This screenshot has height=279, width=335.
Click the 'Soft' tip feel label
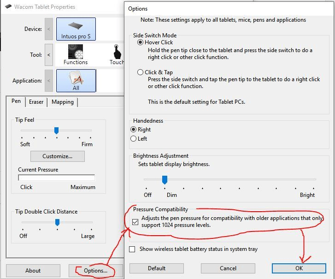click(x=25, y=144)
